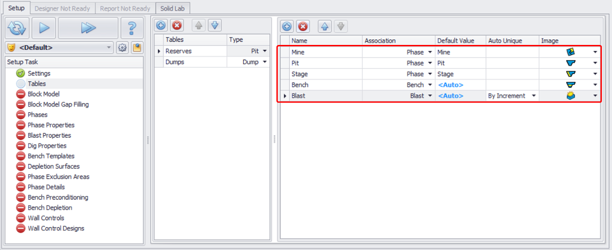Select Settings setup task

[39, 73]
